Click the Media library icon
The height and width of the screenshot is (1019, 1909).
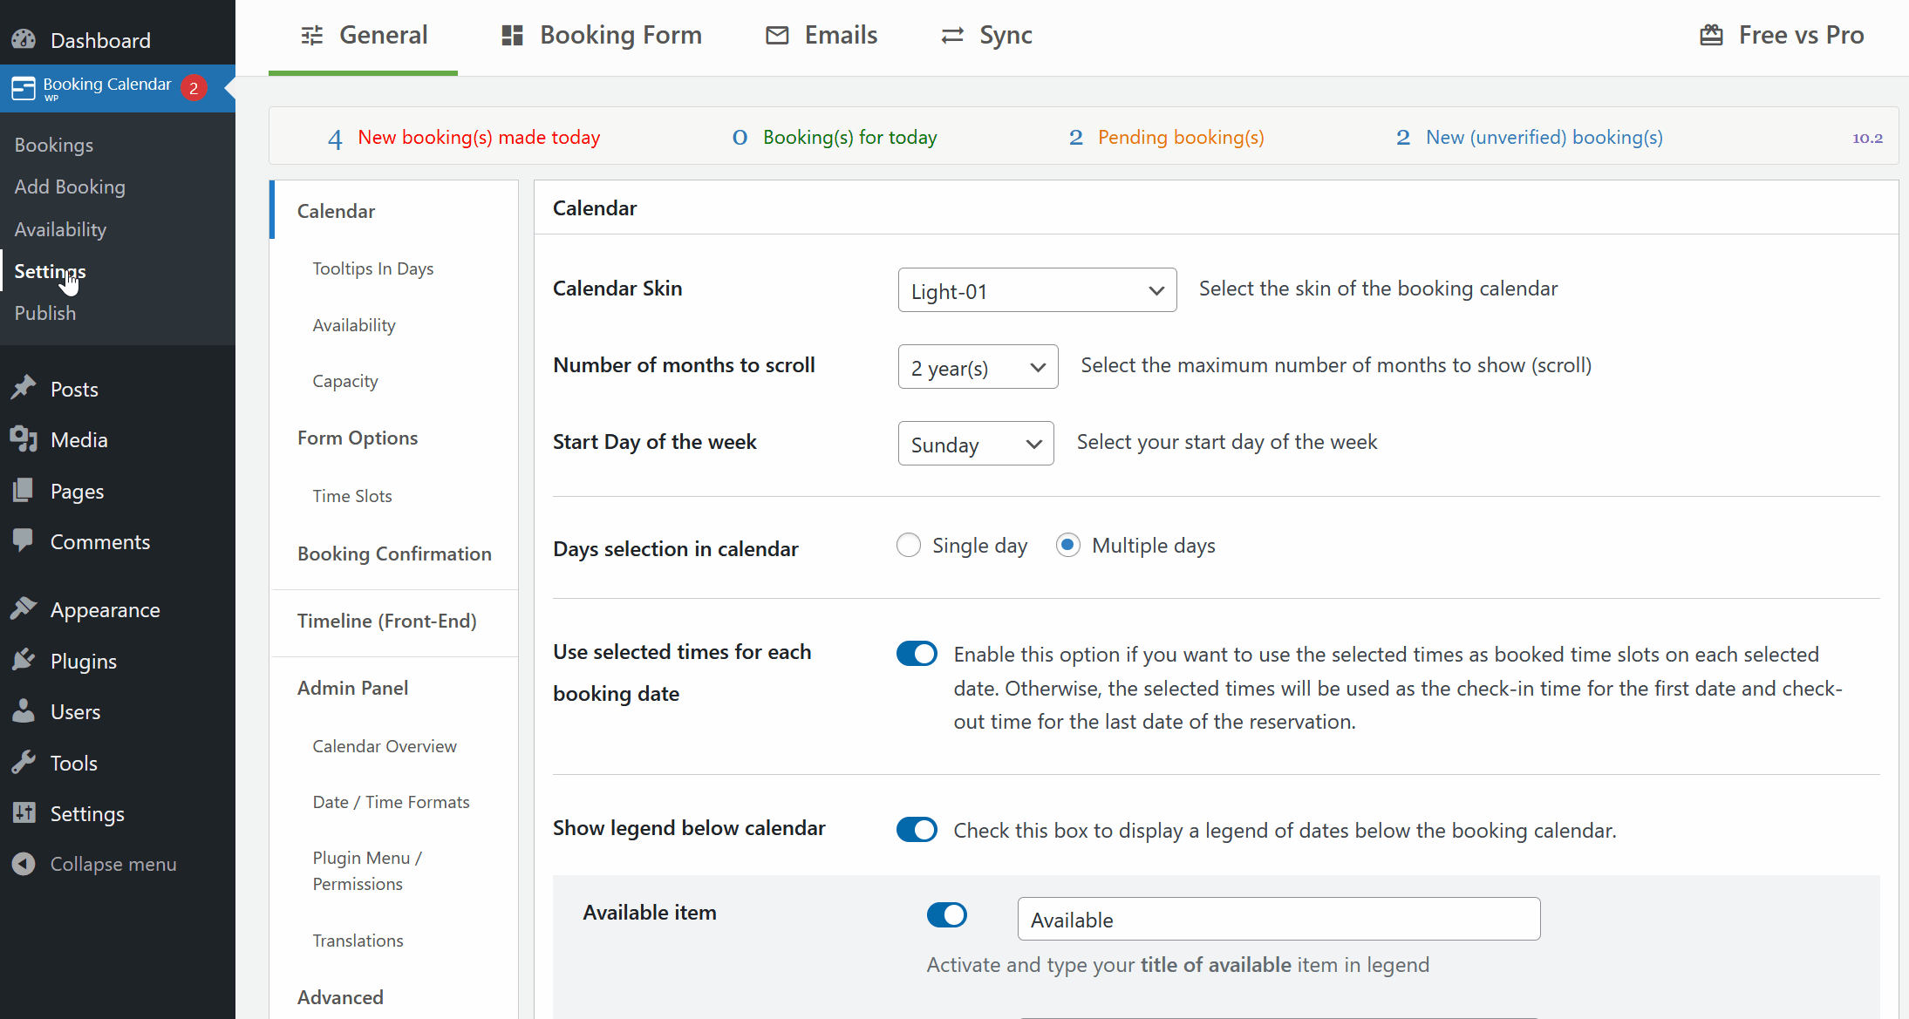point(24,439)
